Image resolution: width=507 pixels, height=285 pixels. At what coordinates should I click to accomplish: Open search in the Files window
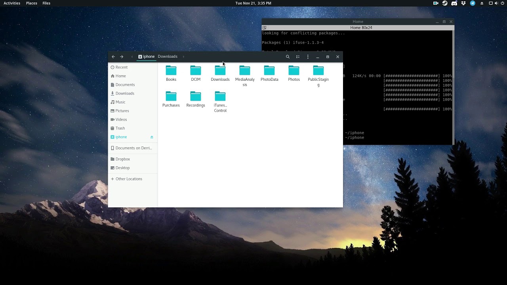click(x=288, y=57)
